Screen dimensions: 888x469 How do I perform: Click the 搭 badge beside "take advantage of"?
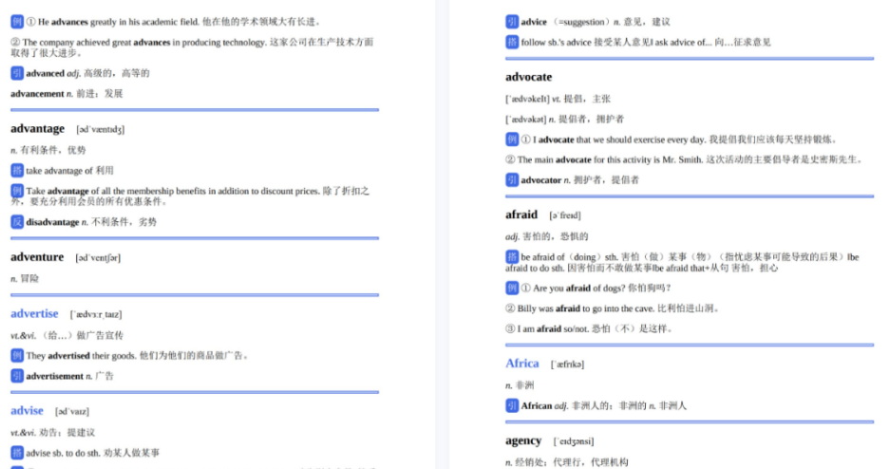coord(17,171)
